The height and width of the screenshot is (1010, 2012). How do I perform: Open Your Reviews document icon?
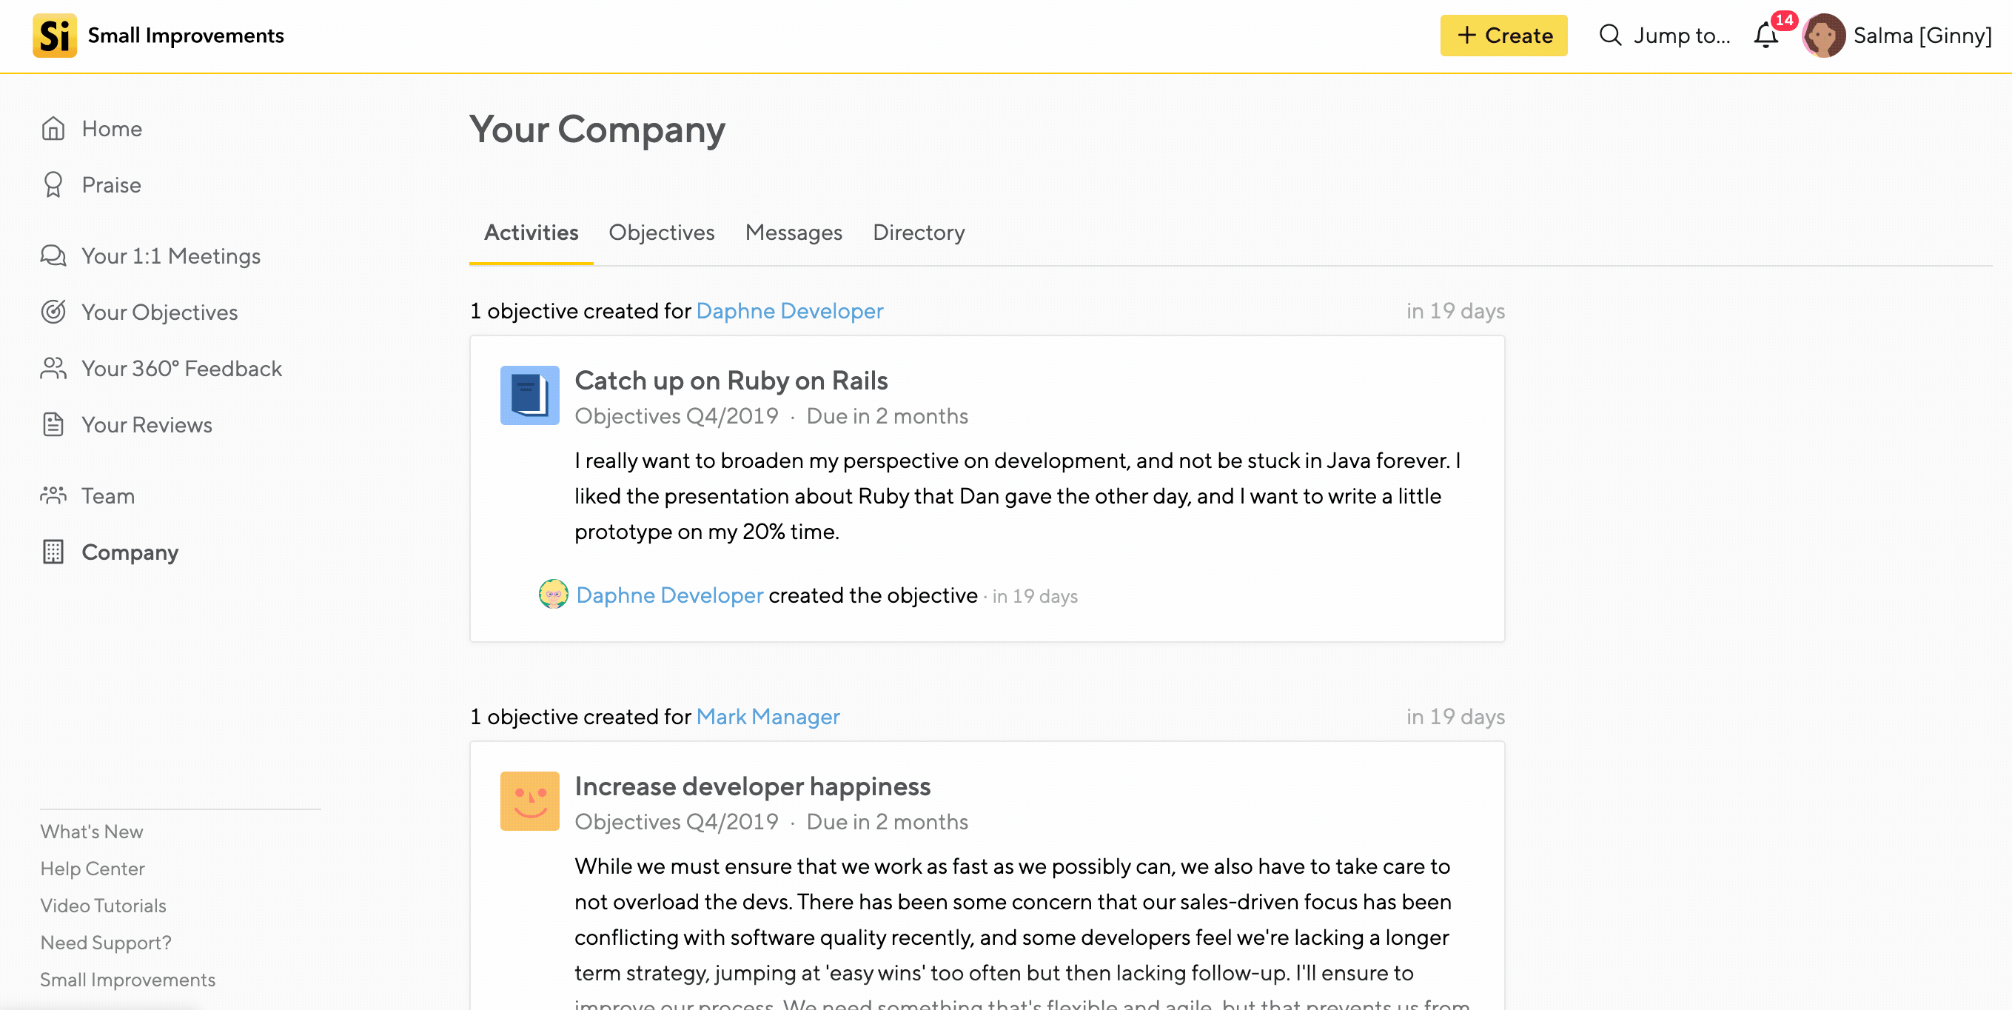click(x=53, y=425)
